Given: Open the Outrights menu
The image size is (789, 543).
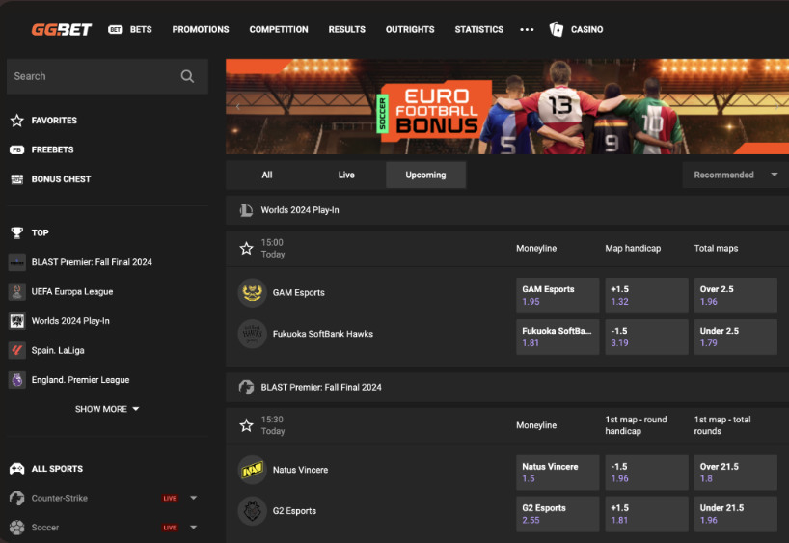Looking at the screenshot, I should pyautogui.click(x=410, y=30).
